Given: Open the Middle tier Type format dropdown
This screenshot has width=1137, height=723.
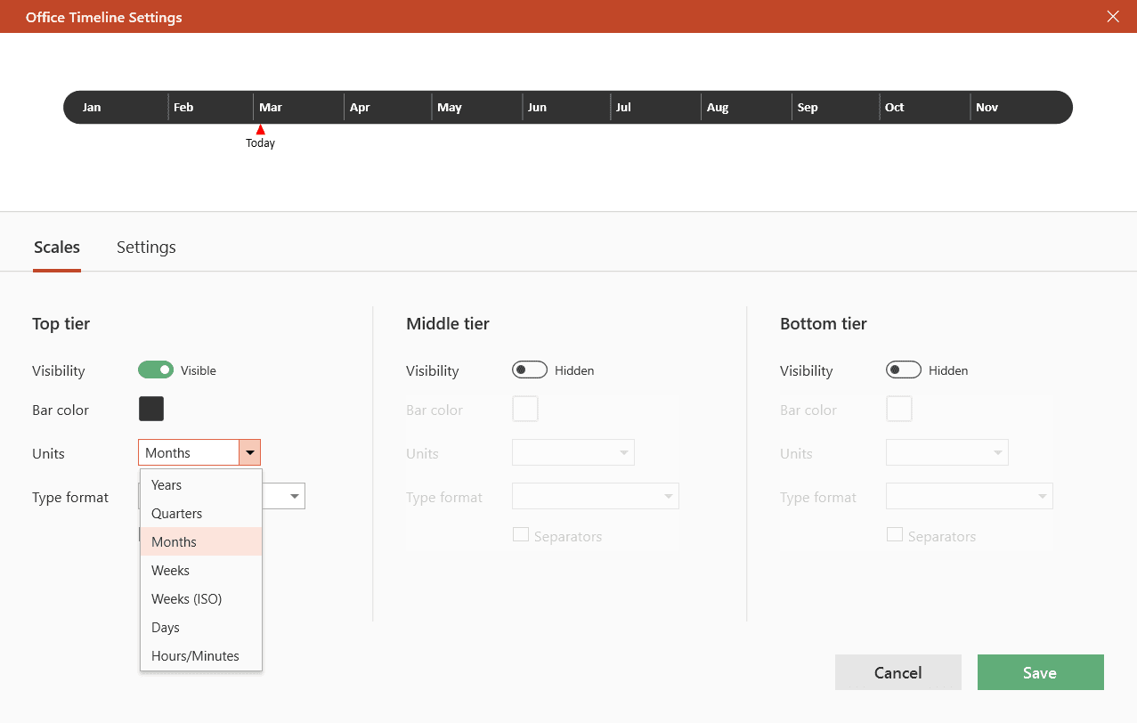Looking at the screenshot, I should [596, 496].
